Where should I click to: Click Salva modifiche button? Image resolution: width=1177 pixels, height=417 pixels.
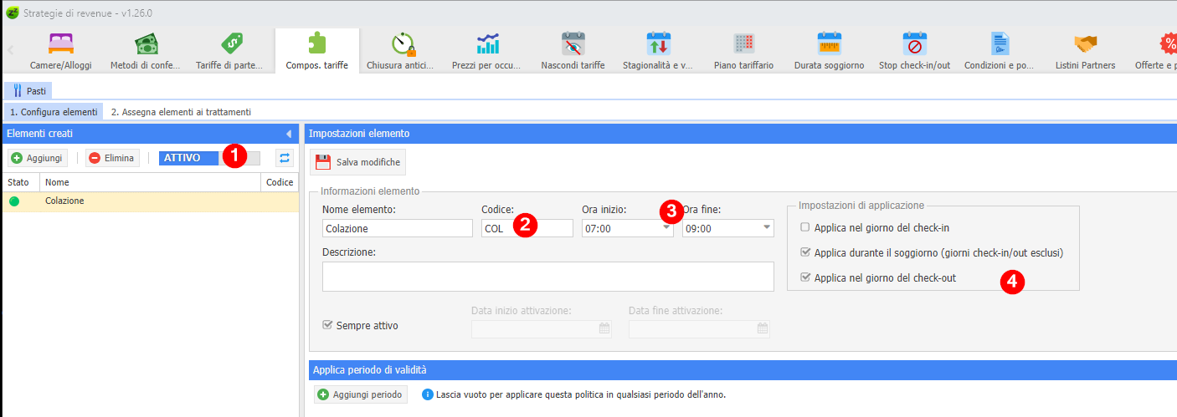[358, 162]
